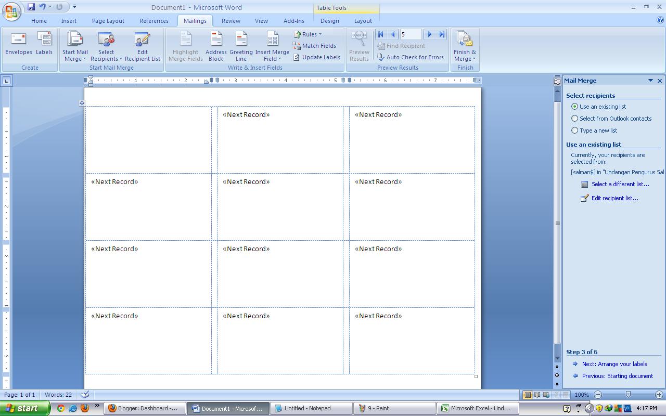Image resolution: width=666 pixels, height=416 pixels.
Task: Adjust the zoom slider handle
Action: tap(628, 395)
